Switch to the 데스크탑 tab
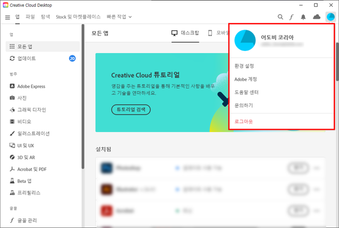 coord(185,33)
